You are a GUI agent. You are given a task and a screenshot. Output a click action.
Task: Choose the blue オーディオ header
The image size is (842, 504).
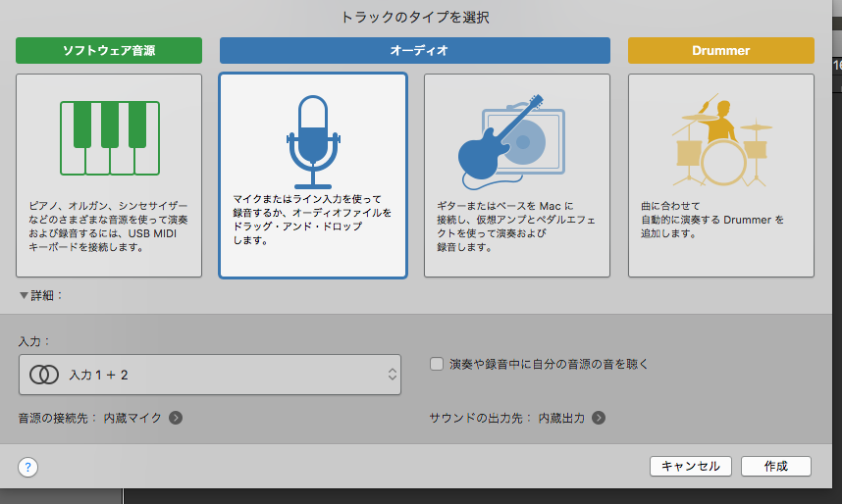(x=414, y=50)
